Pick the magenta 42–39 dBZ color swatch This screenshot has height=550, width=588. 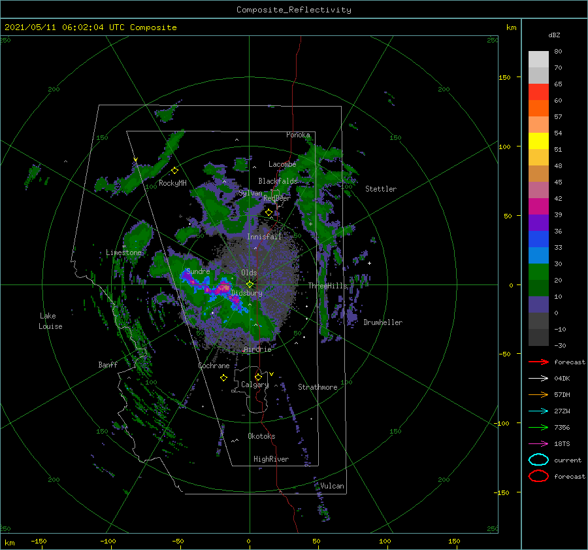[538, 206]
